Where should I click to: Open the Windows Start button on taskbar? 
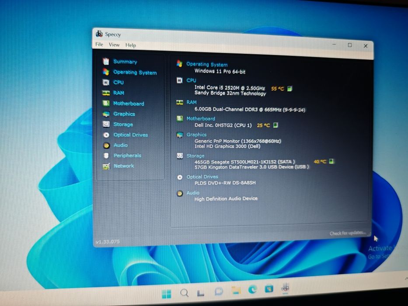coord(166,294)
